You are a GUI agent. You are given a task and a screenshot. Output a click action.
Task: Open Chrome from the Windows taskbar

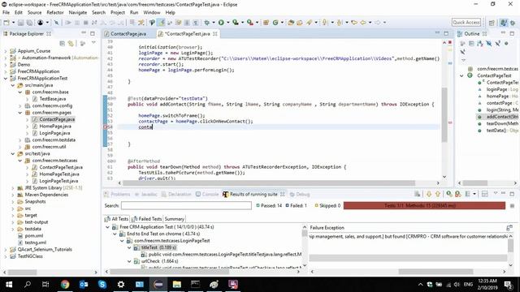[65, 284]
